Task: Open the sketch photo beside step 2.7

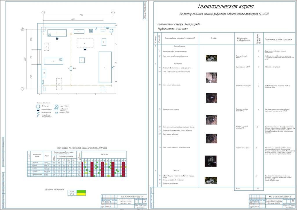Action: tap(211, 138)
